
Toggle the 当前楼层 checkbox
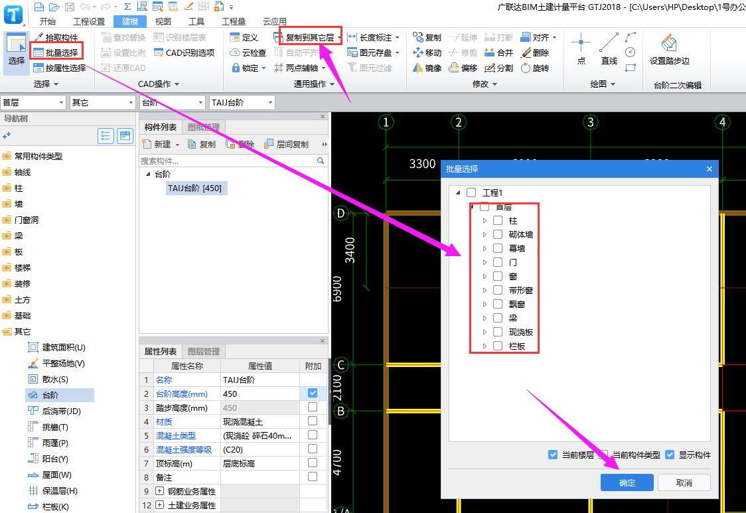point(552,455)
